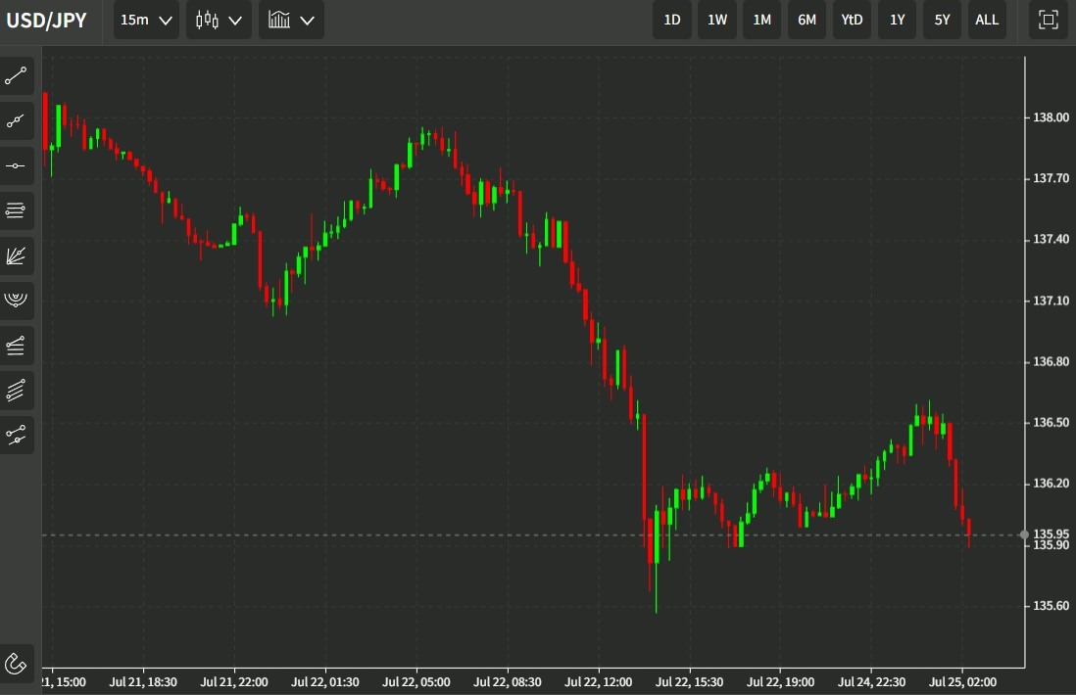1076x695 pixels.
Task: Set chart range to 1D
Action: (672, 20)
